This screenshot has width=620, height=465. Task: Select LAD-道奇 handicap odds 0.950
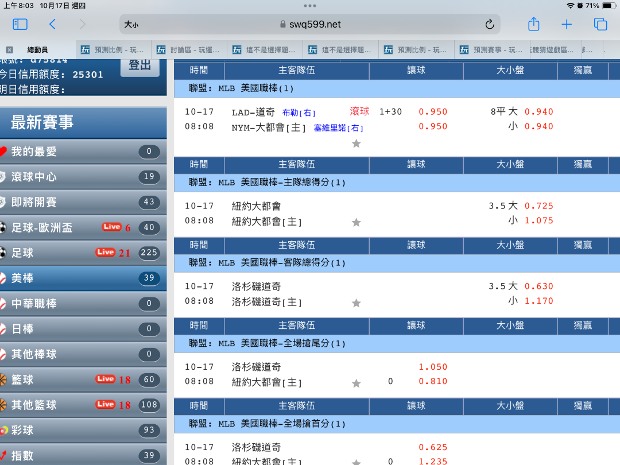point(433,112)
